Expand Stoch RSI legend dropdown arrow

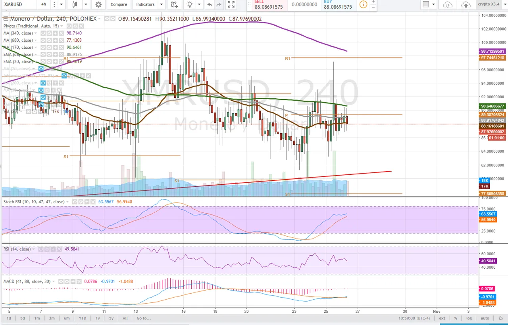click(x=67, y=202)
